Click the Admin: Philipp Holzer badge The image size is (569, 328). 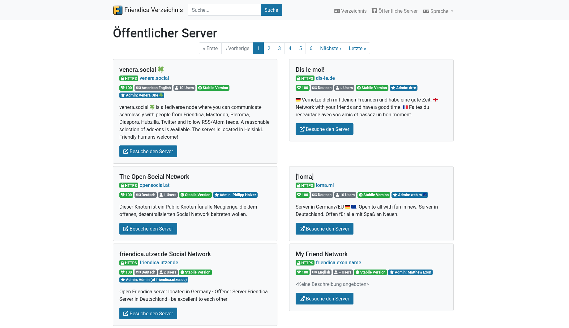tap(235, 195)
